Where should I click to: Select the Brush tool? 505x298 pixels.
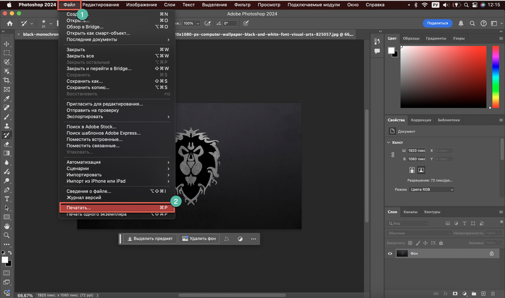click(x=6, y=117)
